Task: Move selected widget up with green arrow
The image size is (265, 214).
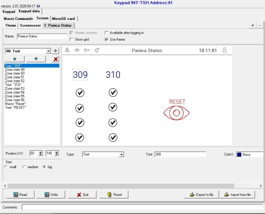Action: [x=15, y=59]
